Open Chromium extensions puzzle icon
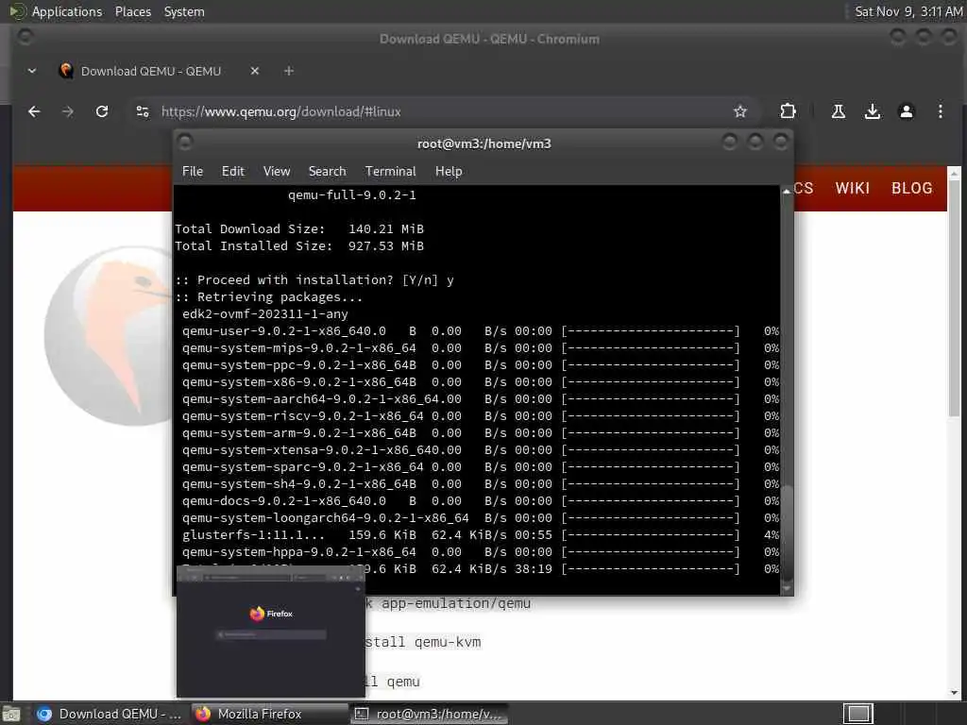This screenshot has width=967, height=725. click(788, 111)
